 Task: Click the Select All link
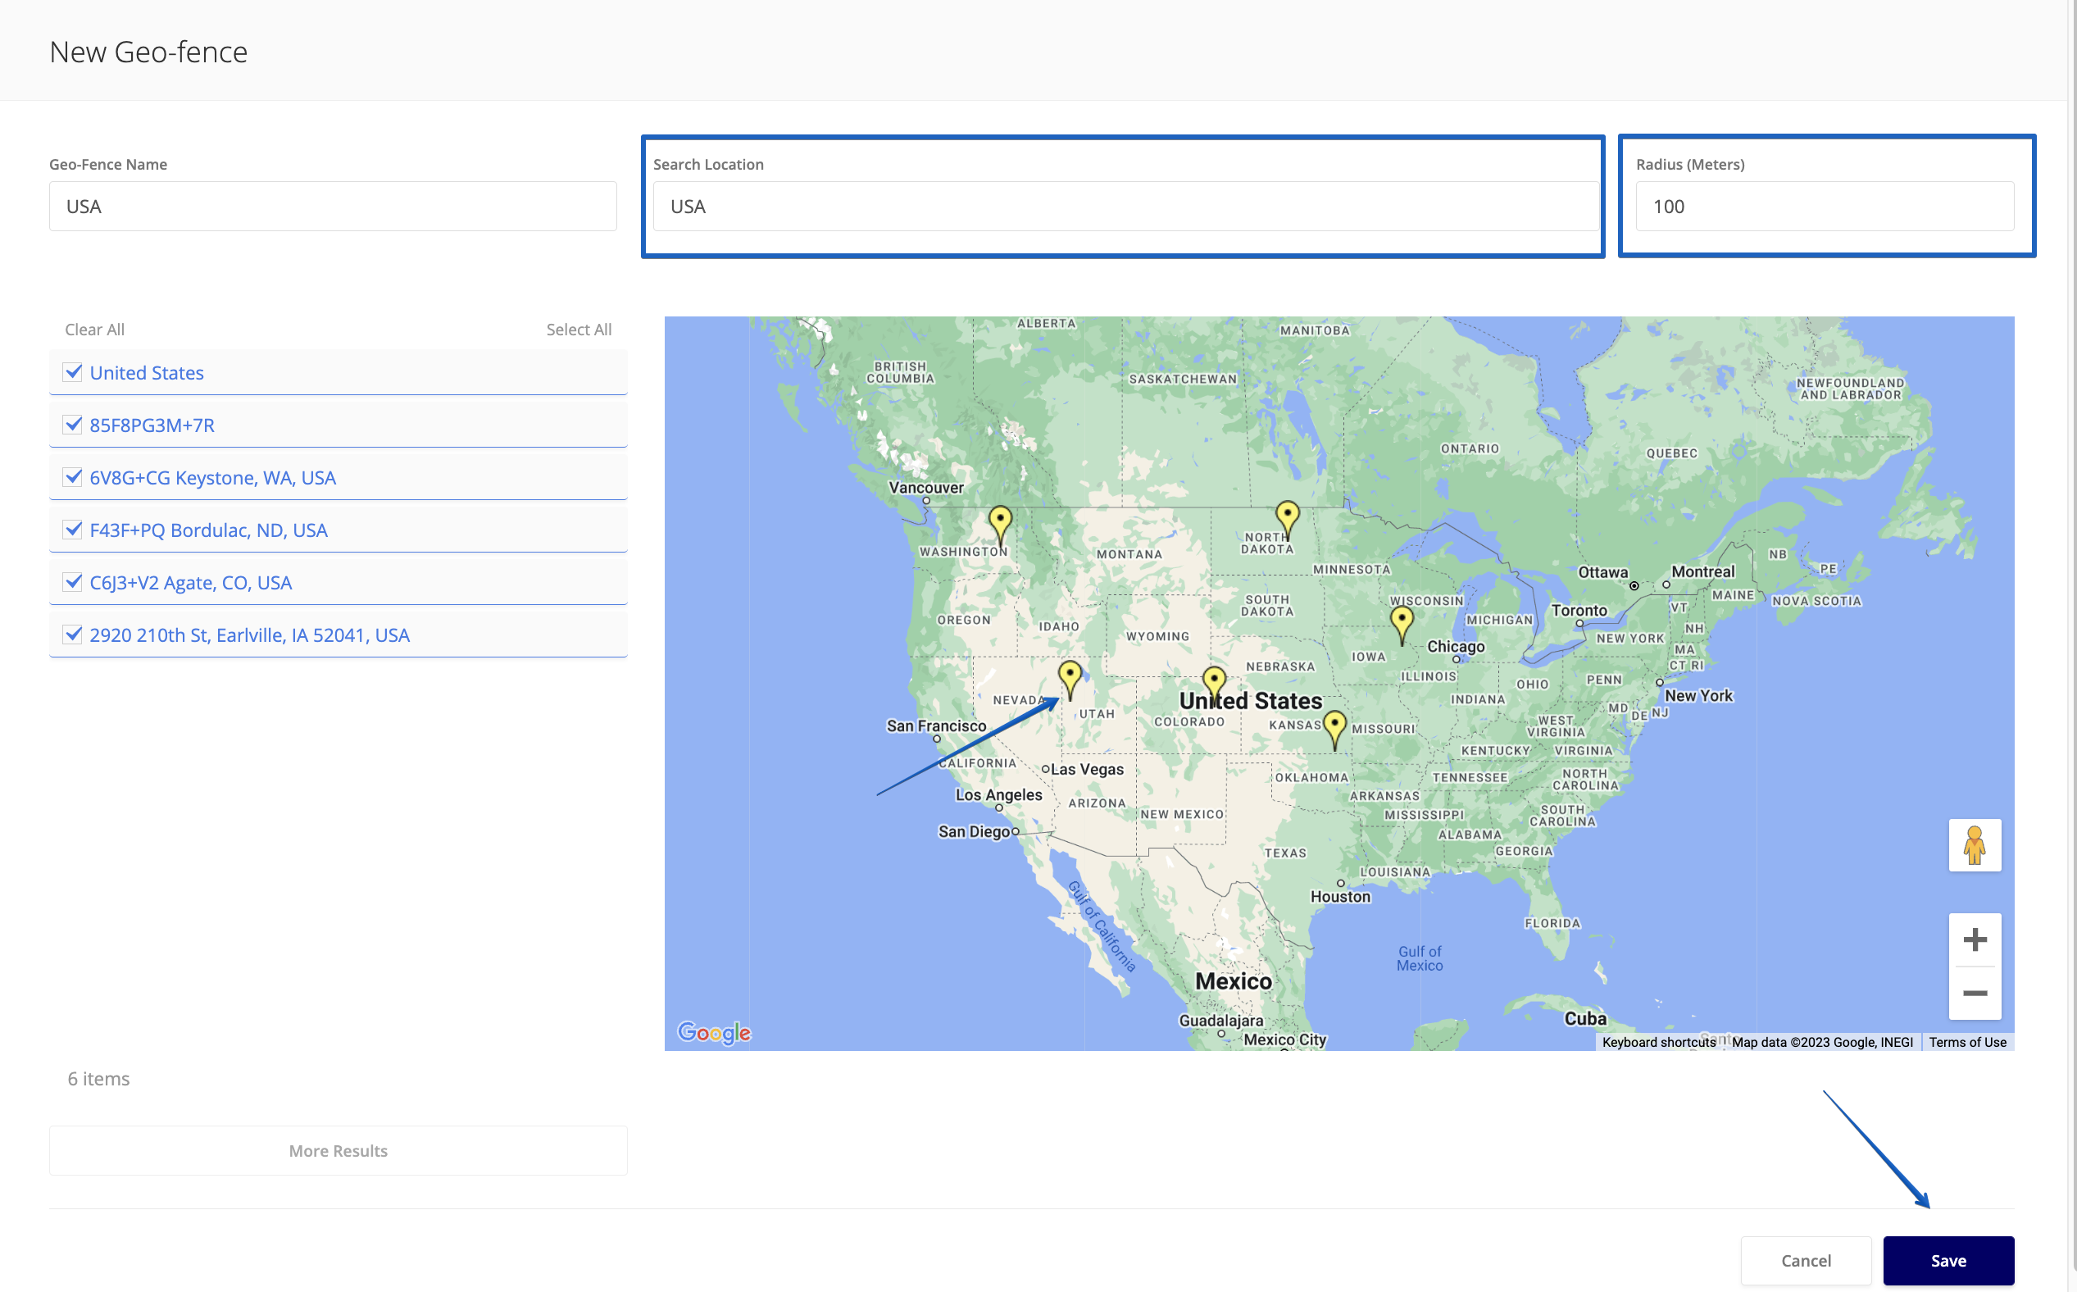coord(579,329)
